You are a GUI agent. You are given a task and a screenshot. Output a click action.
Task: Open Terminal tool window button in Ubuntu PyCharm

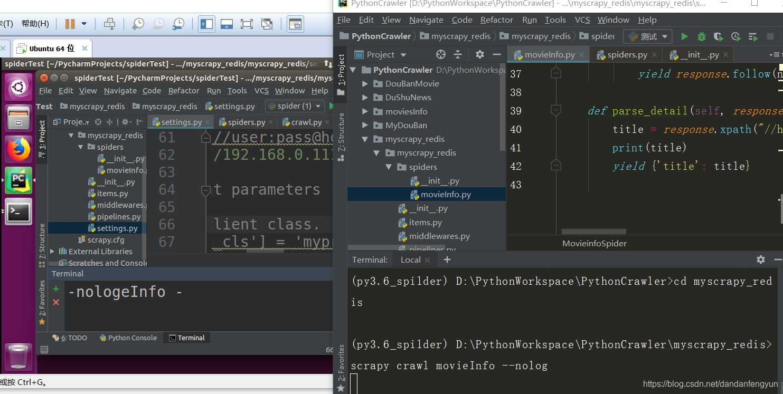point(187,338)
